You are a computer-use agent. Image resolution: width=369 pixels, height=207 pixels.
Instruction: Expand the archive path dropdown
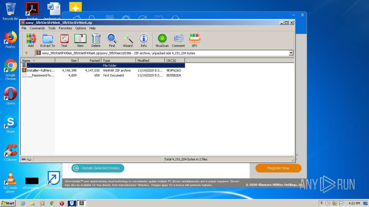(291, 53)
